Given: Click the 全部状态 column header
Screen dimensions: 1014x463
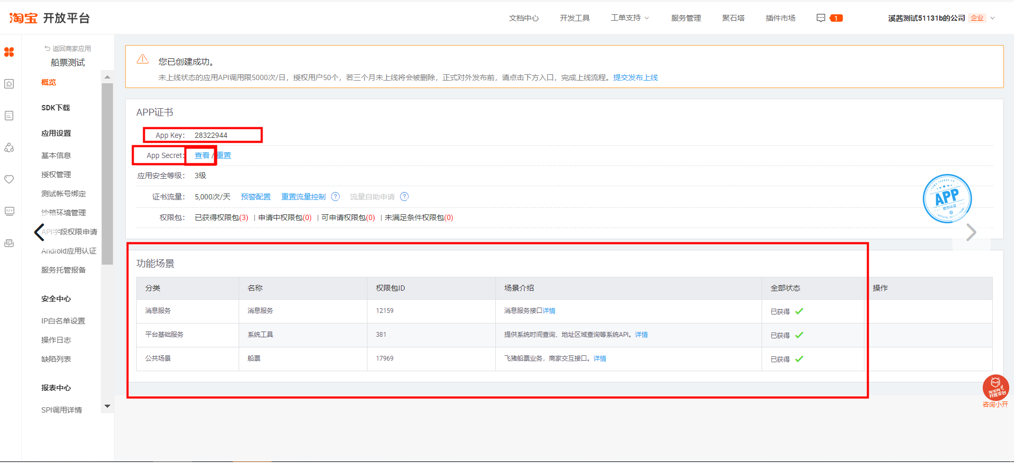Looking at the screenshot, I should click(x=785, y=288).
